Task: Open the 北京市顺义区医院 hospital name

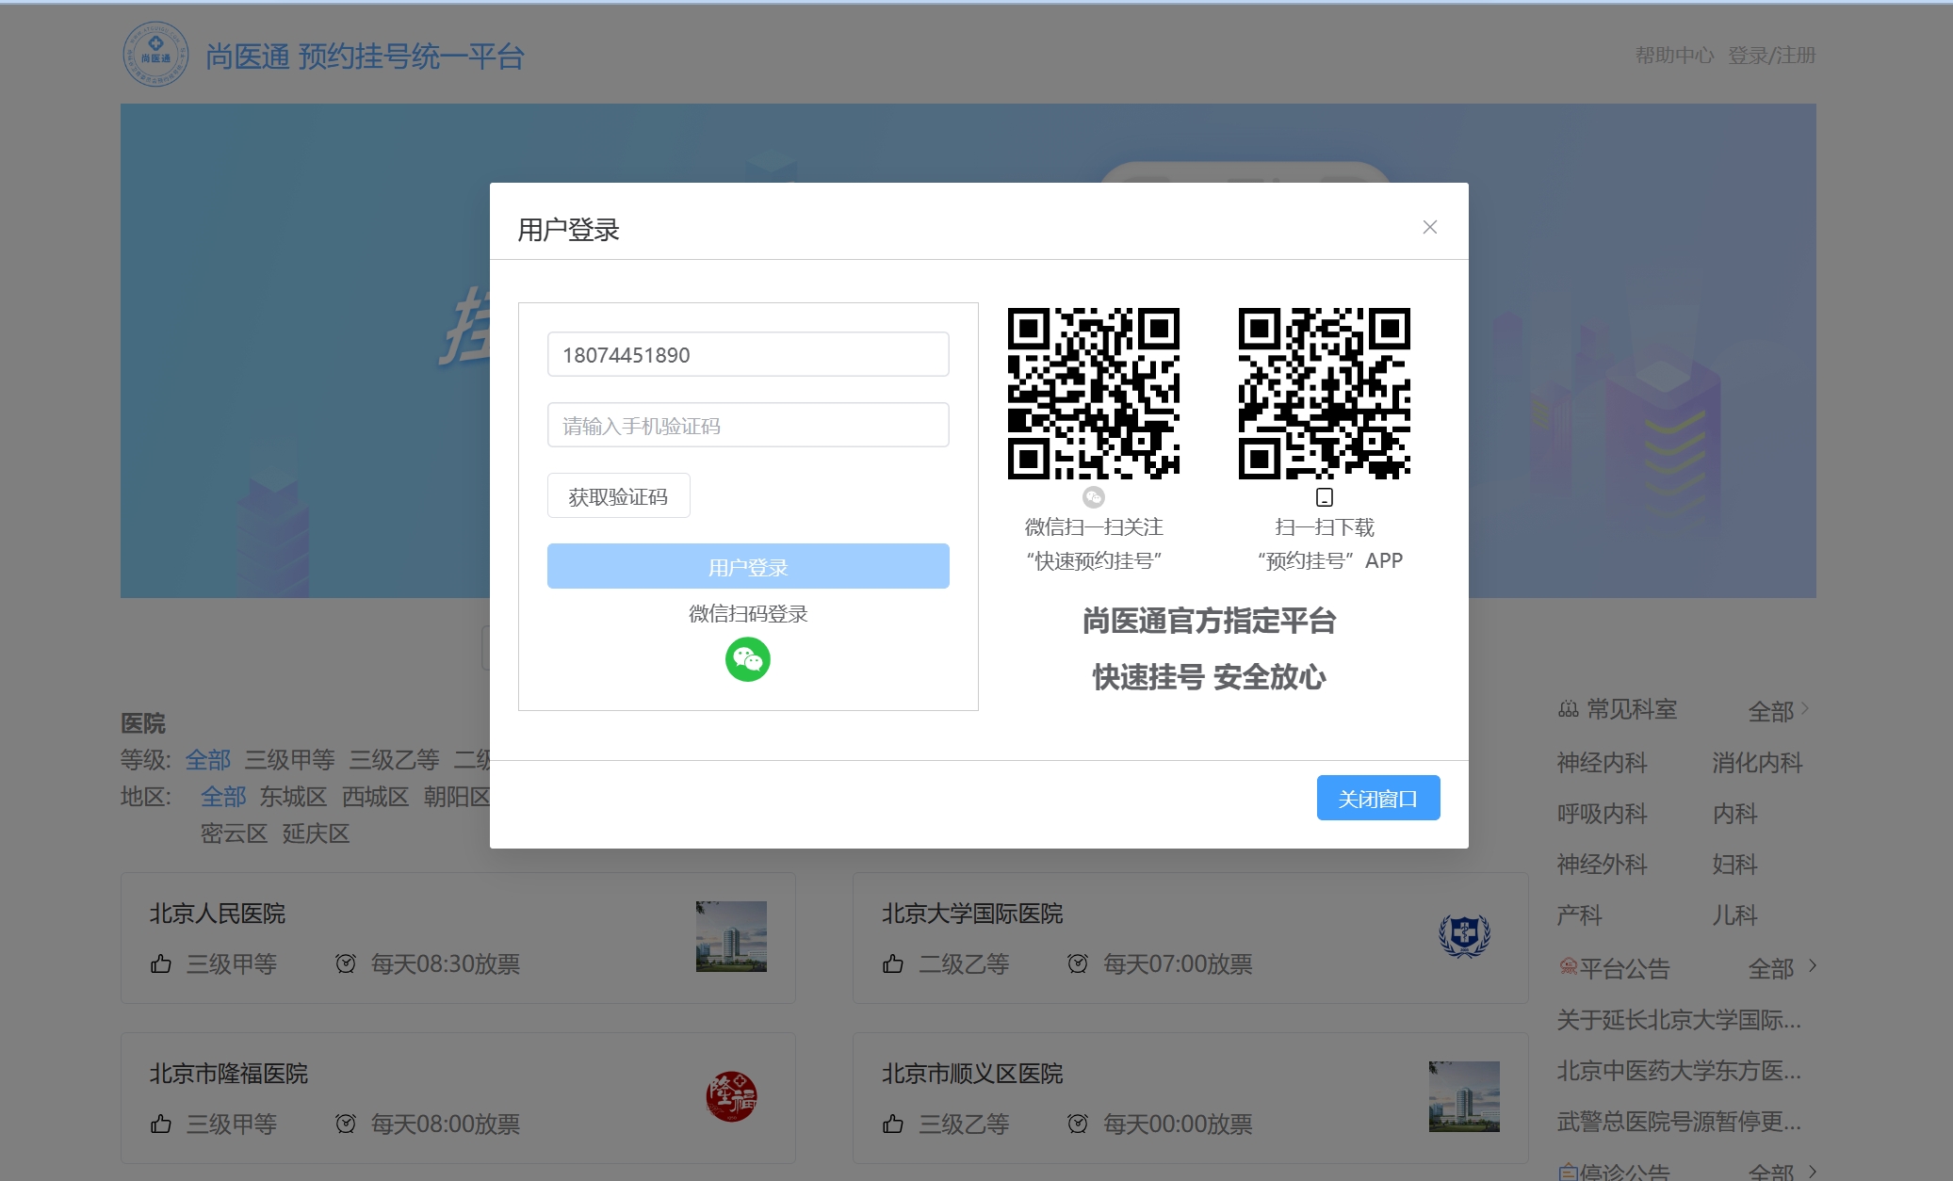Action: coord(972,1074)
